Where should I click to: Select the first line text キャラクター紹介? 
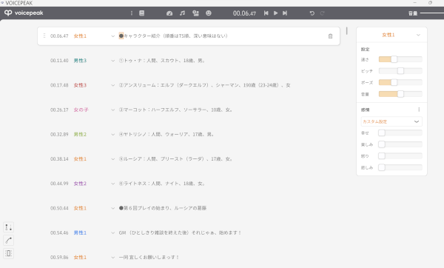click(x=173, y=36)
